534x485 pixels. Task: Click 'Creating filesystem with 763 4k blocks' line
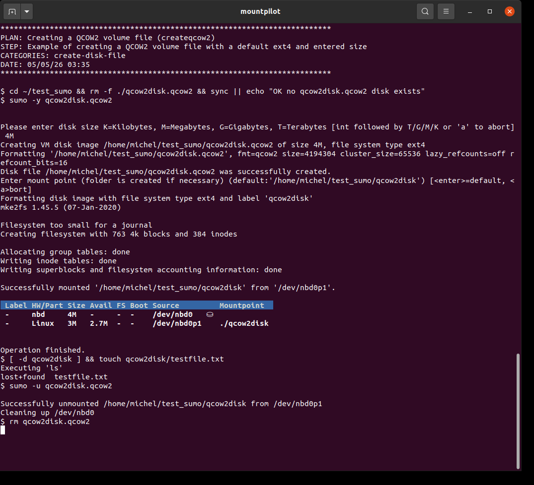point(119,234)
